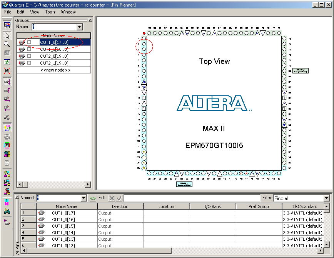Click the rainbow-bordered E chip icon
The image size is (334, 258).
point(7,145)
